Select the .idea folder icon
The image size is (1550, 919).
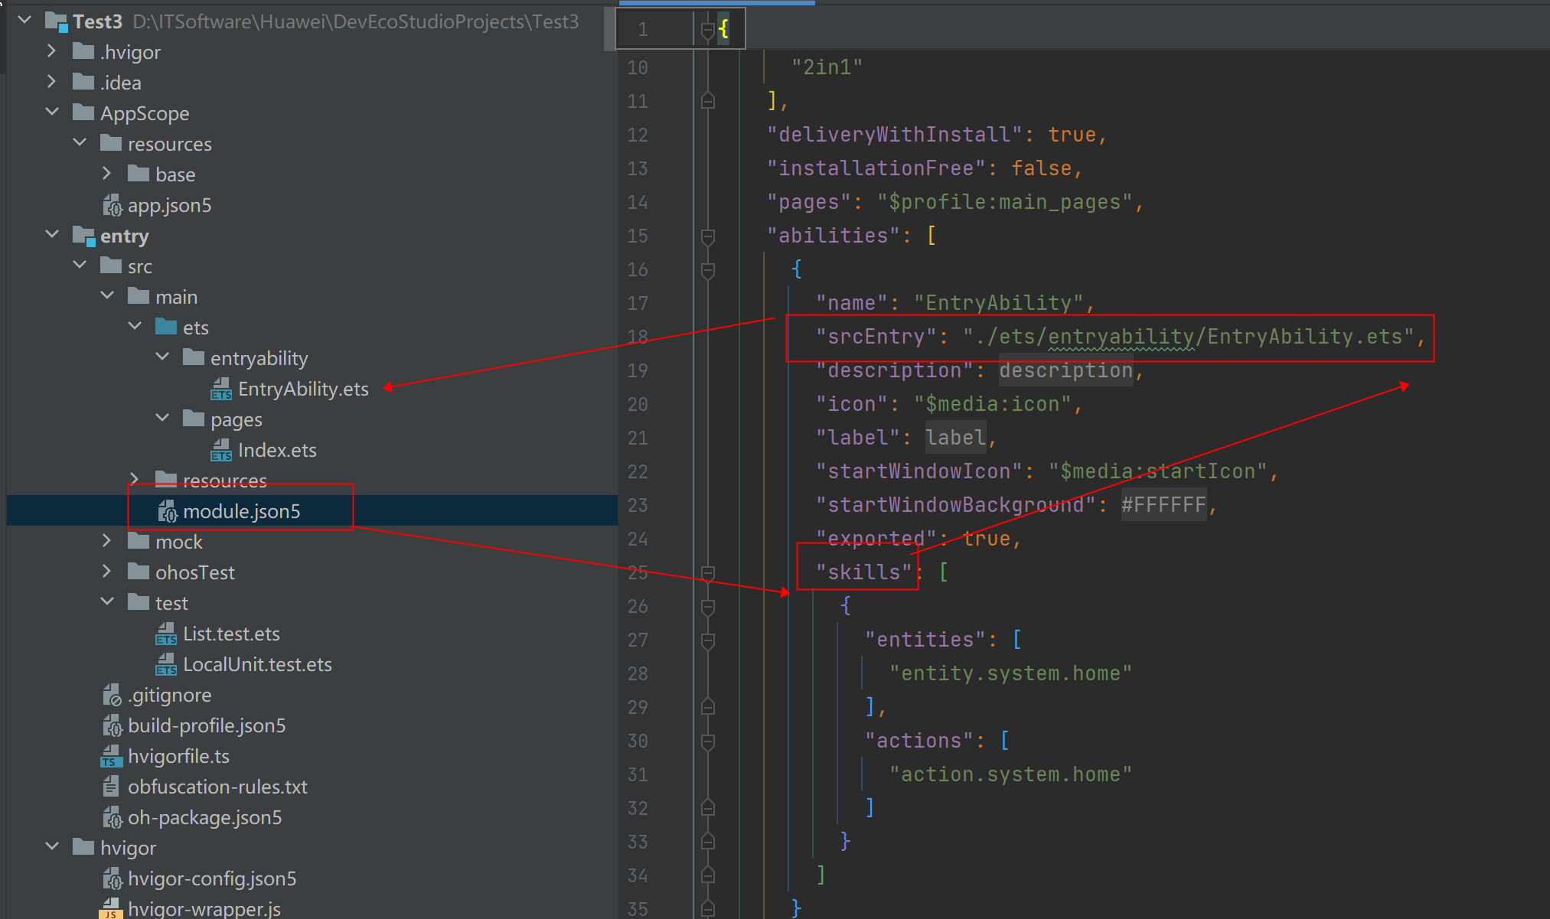click(x=83, y=82)
